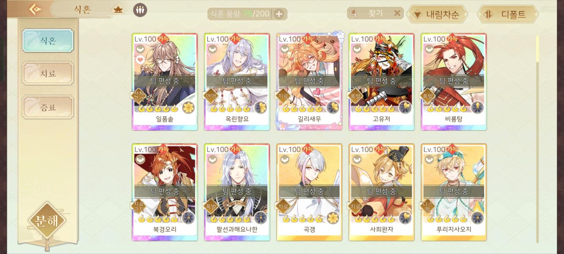Click the heart icon on 일품솥 card

point(140,60)
